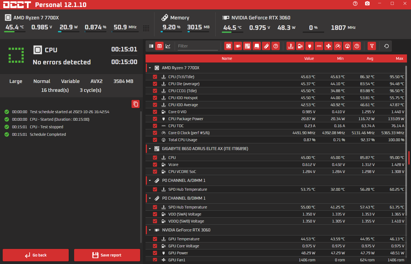Image resolution: width=411 pixels, height=264 pixels.
Task: Uncheck the CPU Package Power checkbox
Action: coord(155,119)
